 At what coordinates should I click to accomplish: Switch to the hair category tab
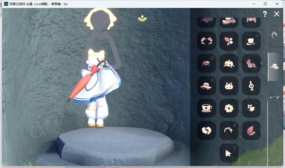[274, 34]
